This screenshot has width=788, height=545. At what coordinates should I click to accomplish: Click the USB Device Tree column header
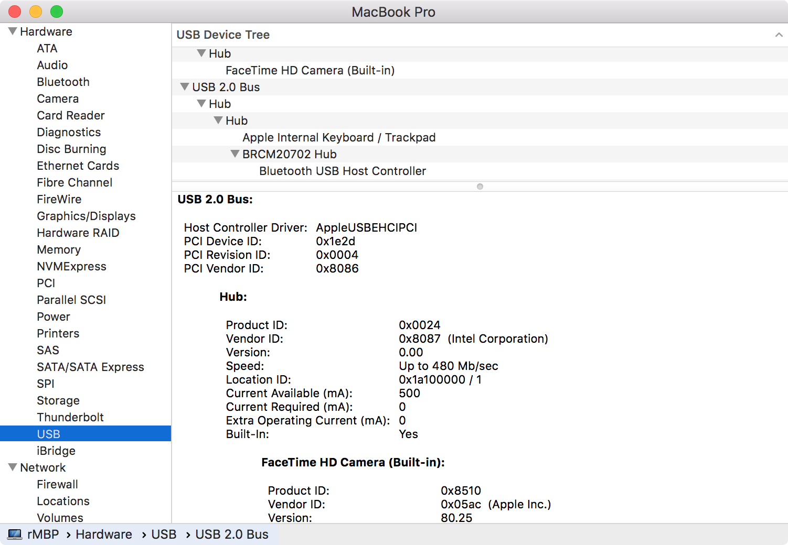(x=223, y=35)
